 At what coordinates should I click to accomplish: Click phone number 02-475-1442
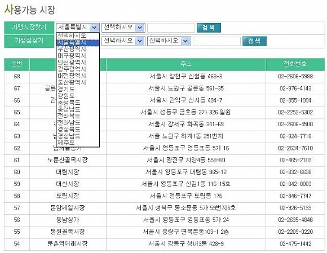[x=295, y=244]
